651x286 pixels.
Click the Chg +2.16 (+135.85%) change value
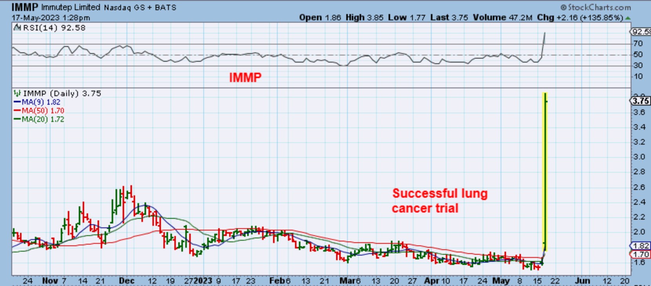tap(580, 18)
